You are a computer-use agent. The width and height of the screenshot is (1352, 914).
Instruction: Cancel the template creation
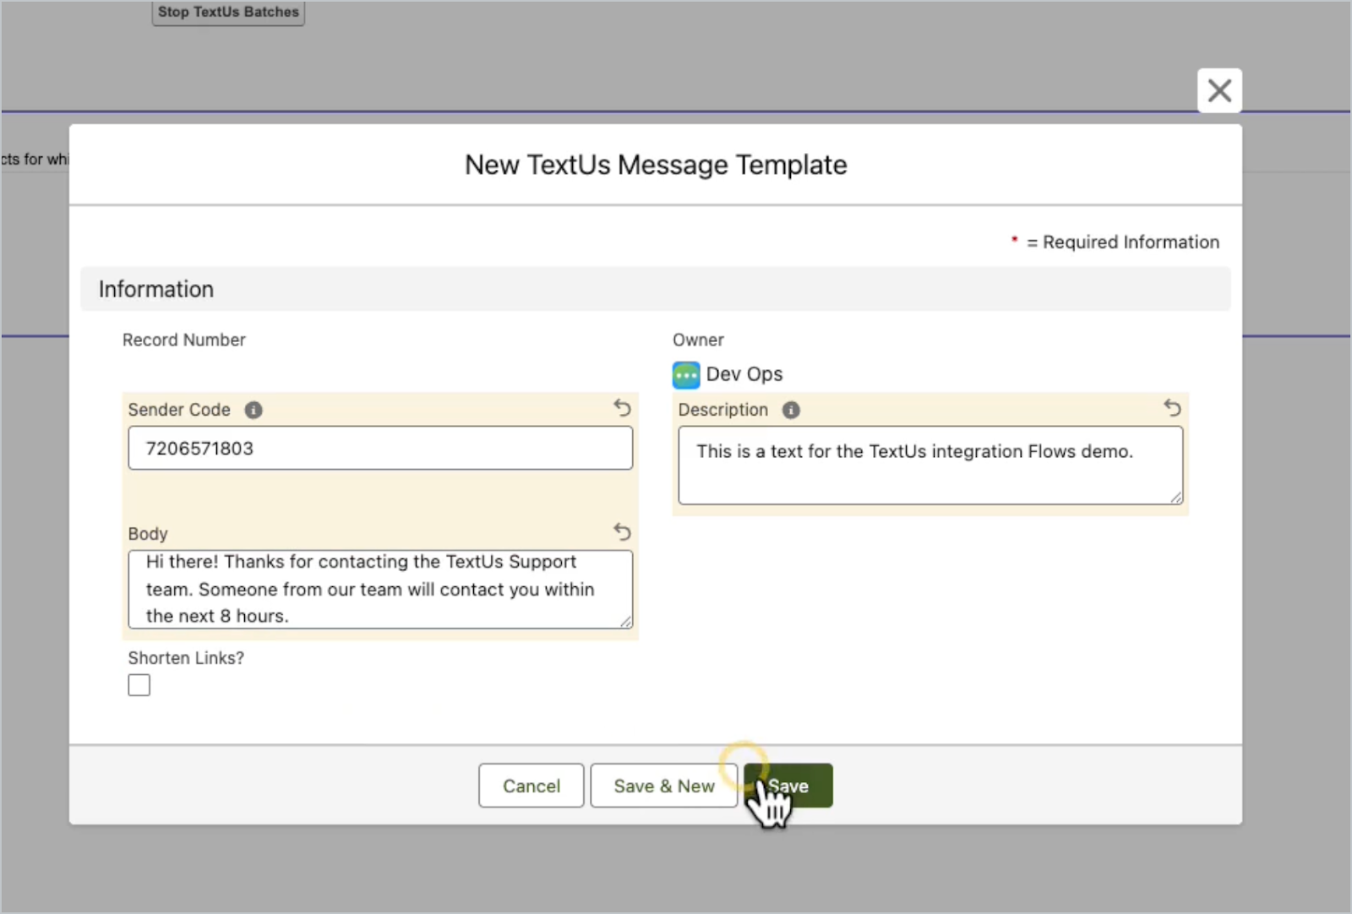point(531,786)
